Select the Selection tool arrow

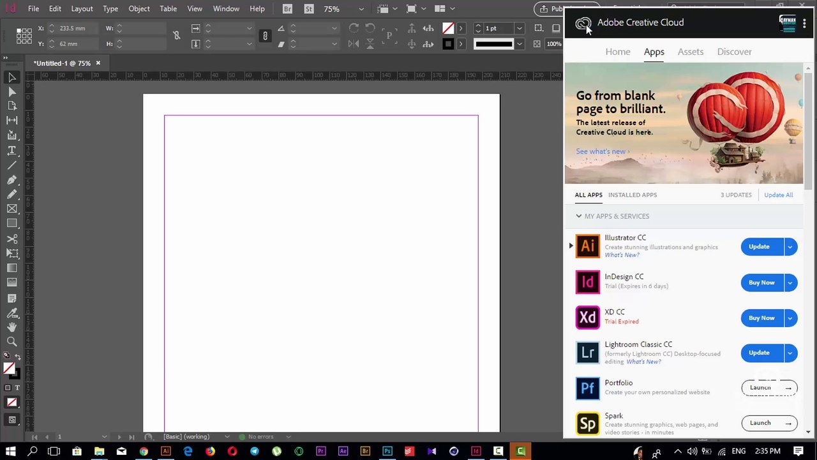pyautogui.click(x=12, y=77)
